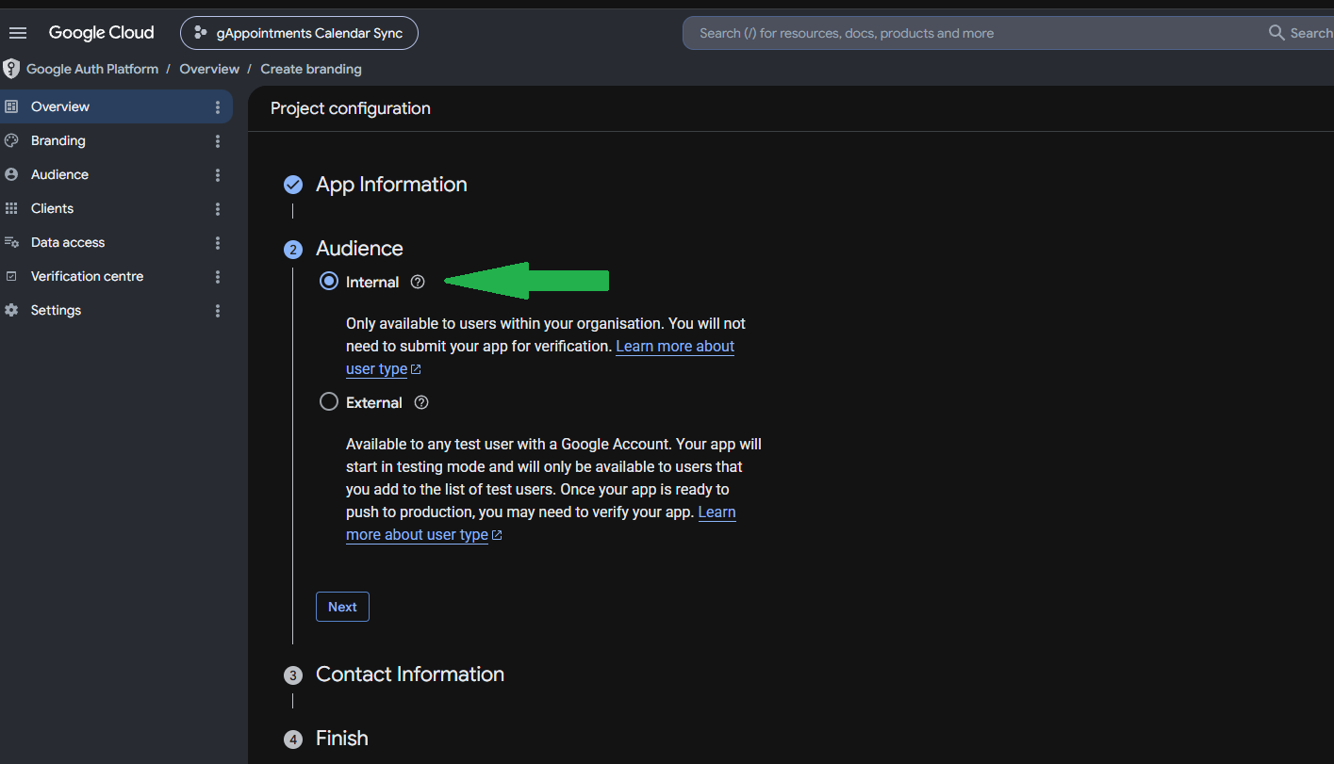
Task: Click the Settings gear icon in sidebar
Action: 11,310
